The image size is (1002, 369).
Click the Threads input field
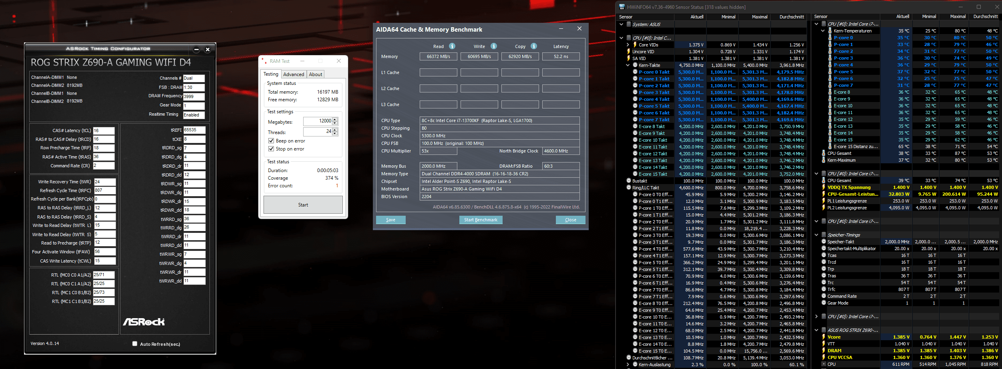click(x=318, y=132)
